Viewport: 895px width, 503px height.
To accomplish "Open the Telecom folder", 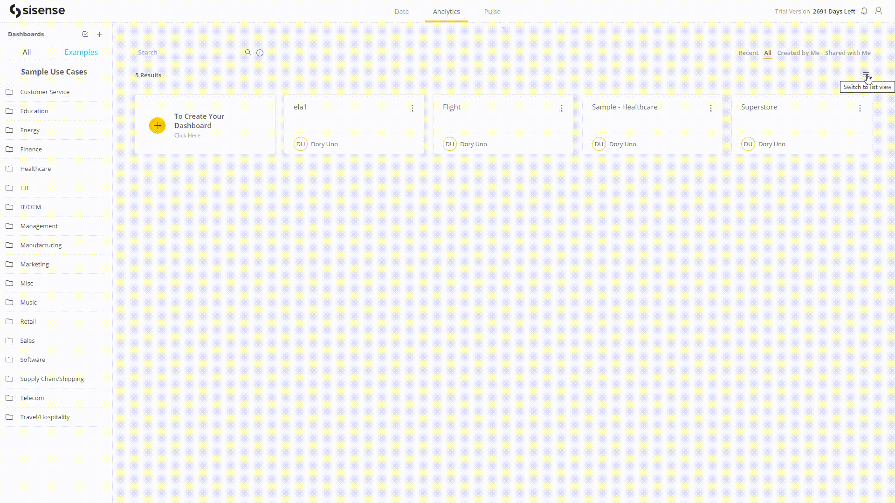I will (55, 398).
